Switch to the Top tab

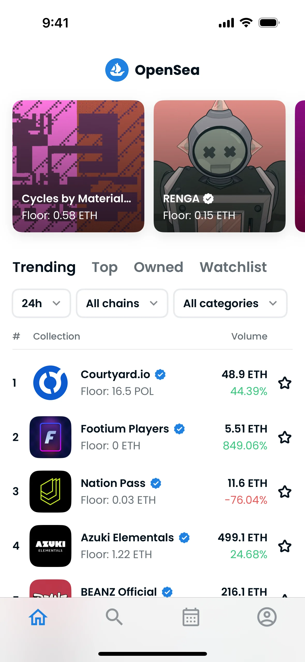pyautogui.click(x=105, y=267)
